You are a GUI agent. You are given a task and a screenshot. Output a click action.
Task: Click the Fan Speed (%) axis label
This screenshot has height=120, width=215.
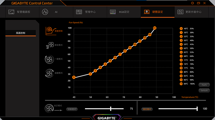tap(76, 23)
